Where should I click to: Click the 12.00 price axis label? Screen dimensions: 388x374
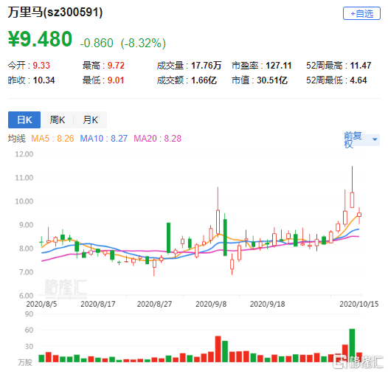click(x=24, y=154)
